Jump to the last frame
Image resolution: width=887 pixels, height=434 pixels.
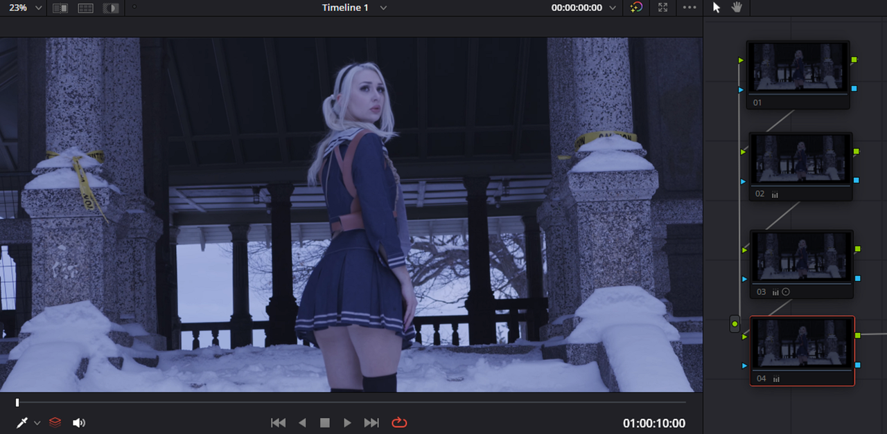tap(371, 422)
